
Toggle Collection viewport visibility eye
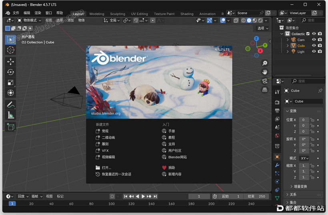(314, 34)
